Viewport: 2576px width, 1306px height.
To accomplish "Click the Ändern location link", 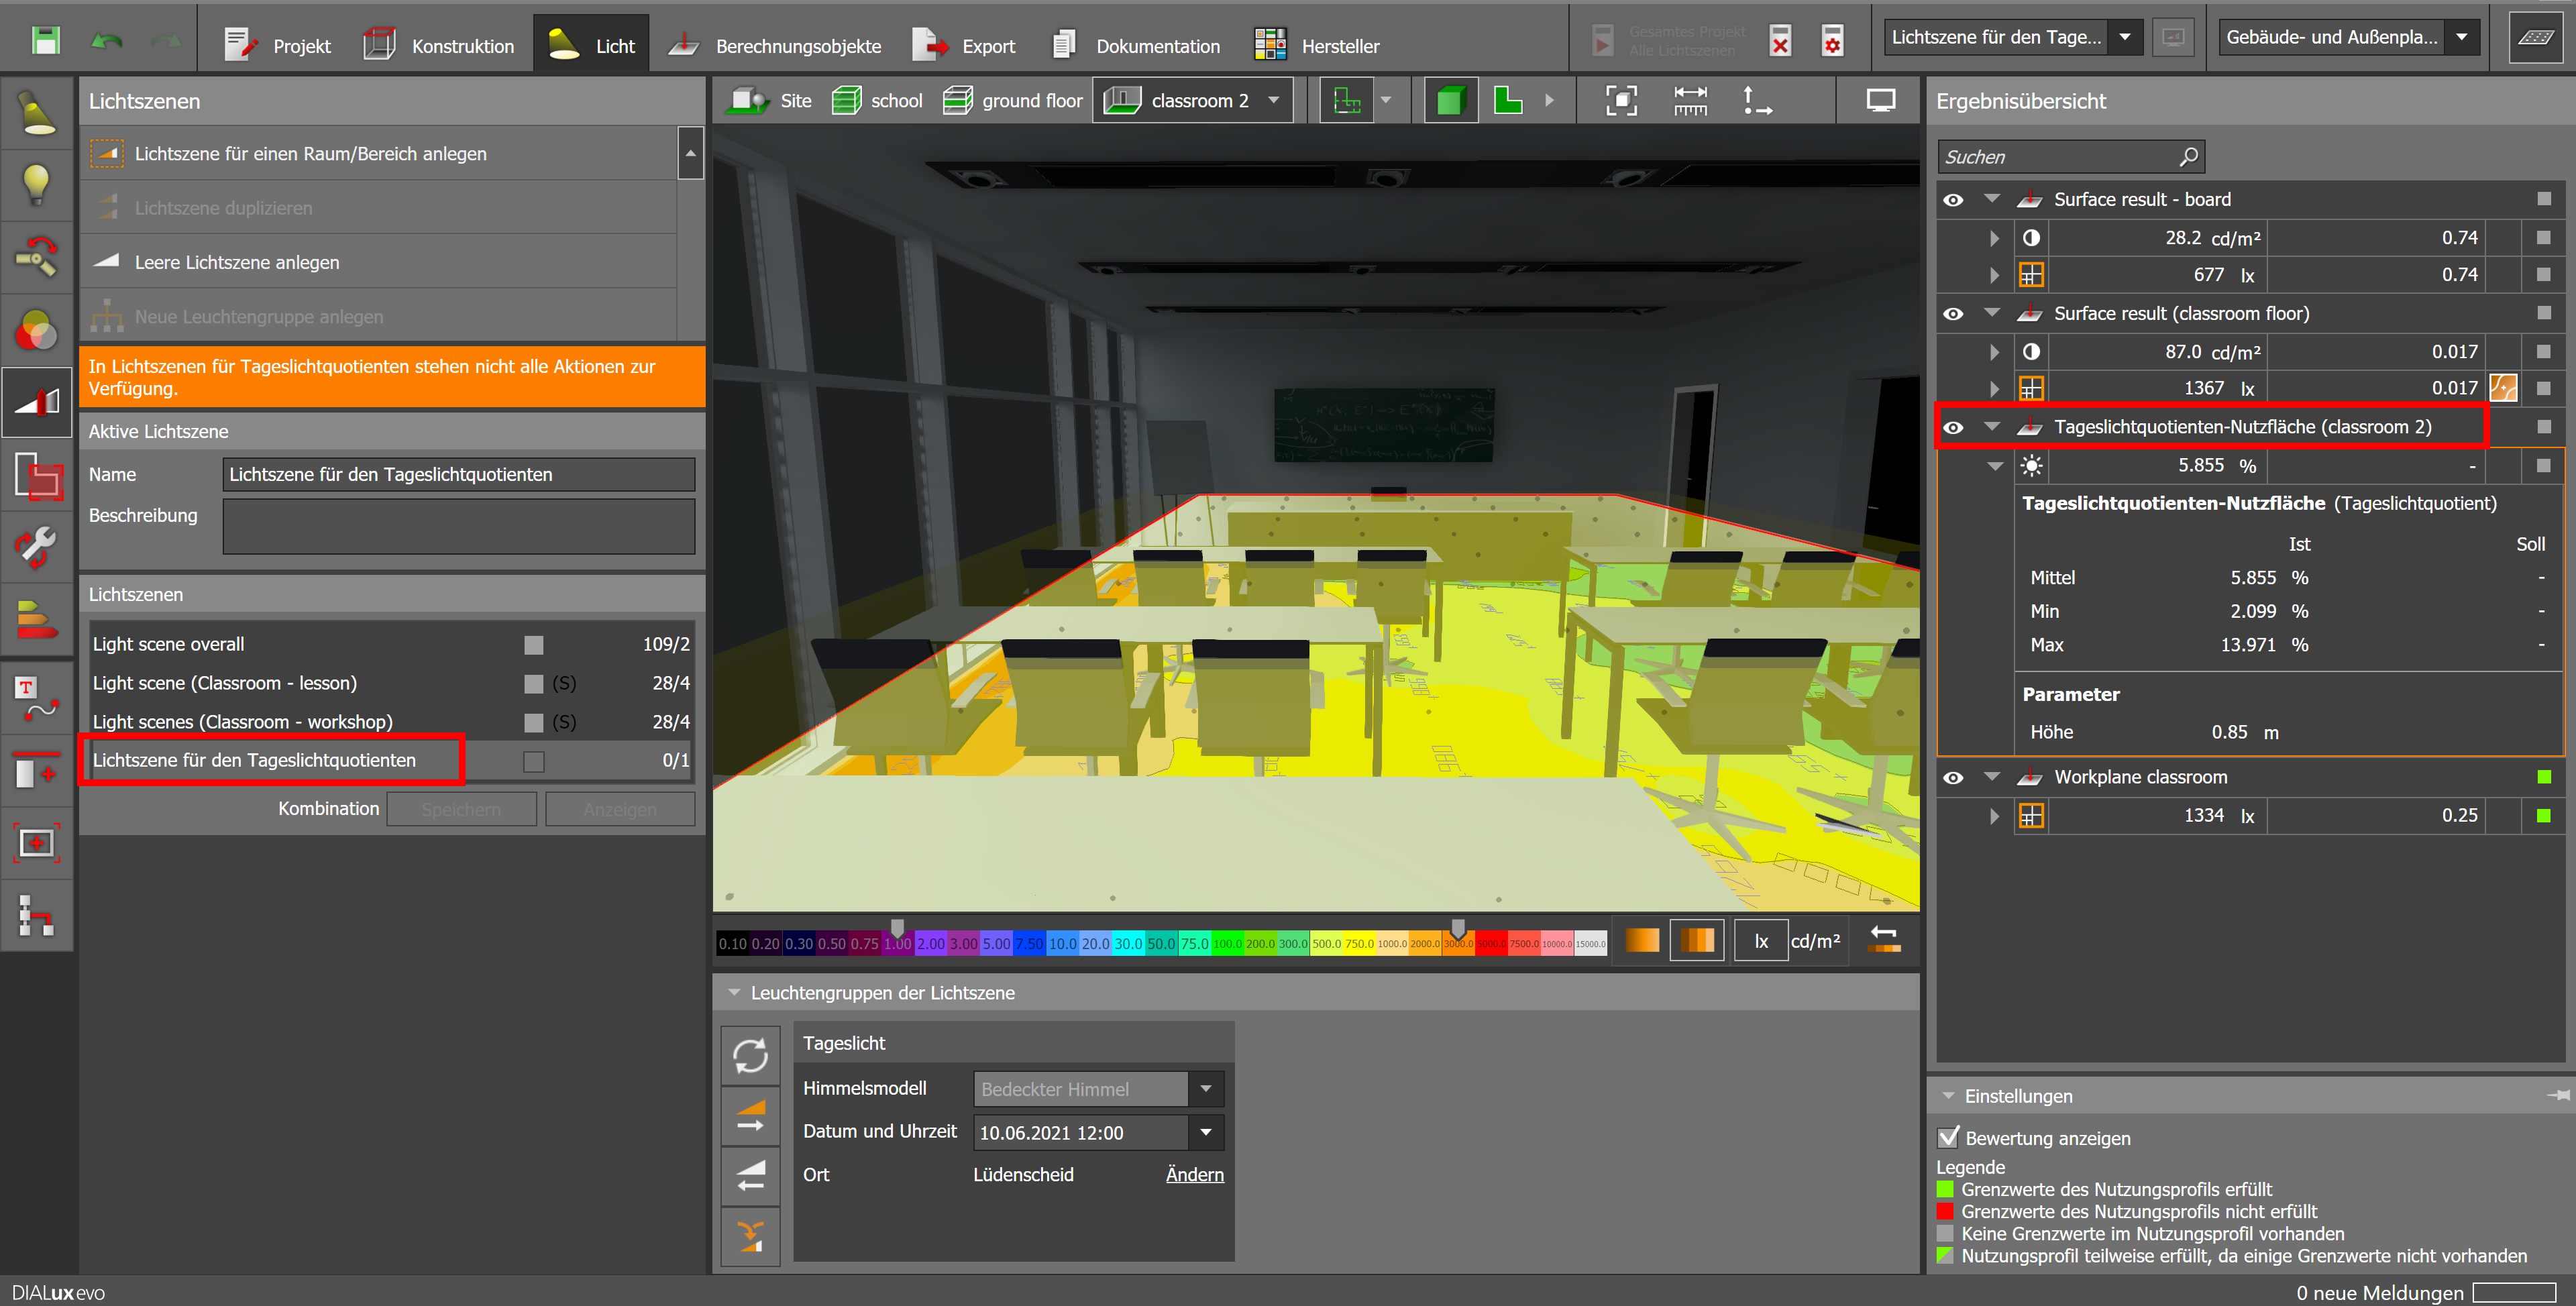I will (x=1194, y=1174).
